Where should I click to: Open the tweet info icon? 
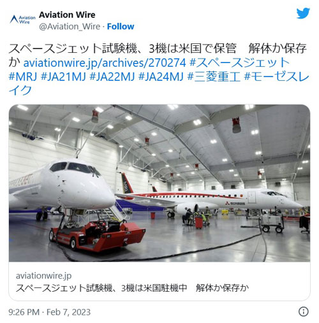pyautogui.click(x=304, y=312)
